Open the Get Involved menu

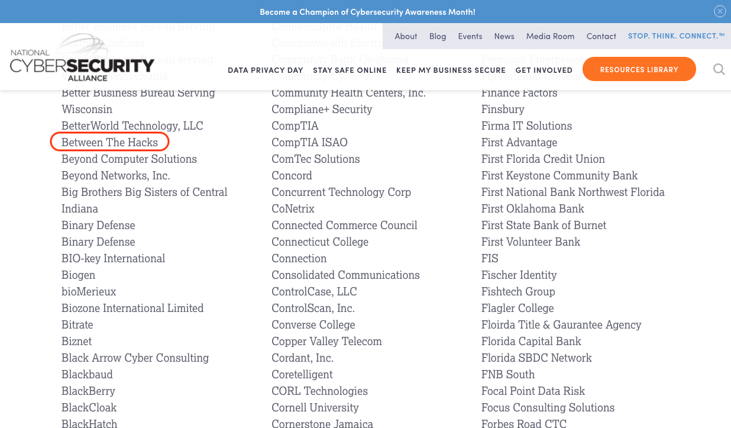pos(544,70)
